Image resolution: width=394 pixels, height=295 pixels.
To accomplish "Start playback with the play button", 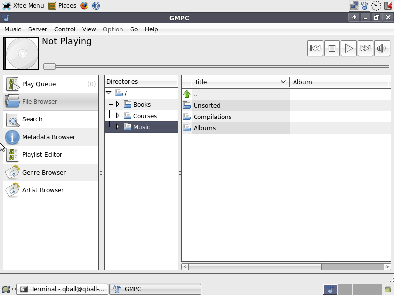I will tap(349, 48).
